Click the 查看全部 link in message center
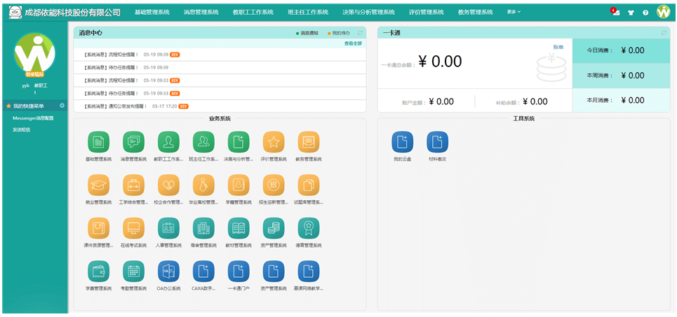The image size is (677, 317). (x=353, y=43)
